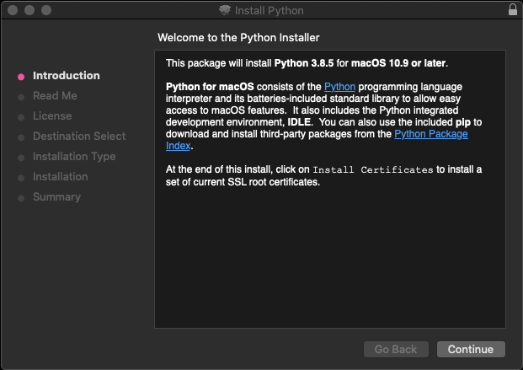Click the 'Welcome to the Python Installer' heading
The image size is (523, 370).
238,37
